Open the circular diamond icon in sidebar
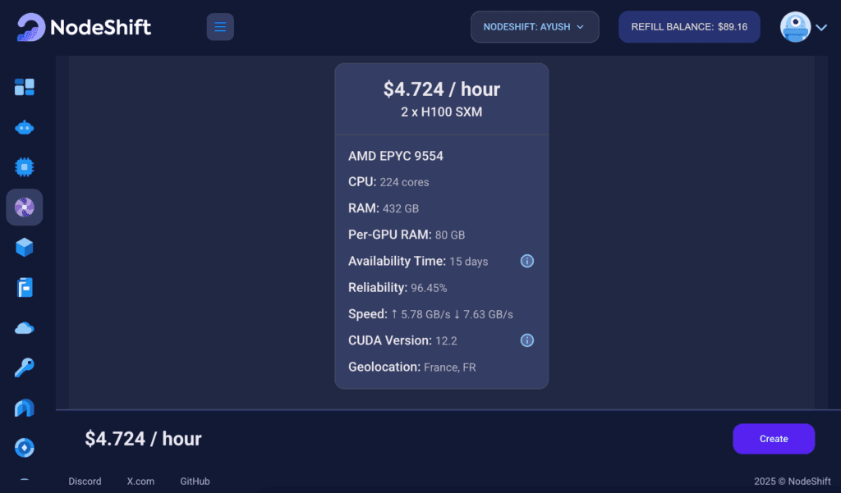This screenshot has width=841, height=493. 24,447
